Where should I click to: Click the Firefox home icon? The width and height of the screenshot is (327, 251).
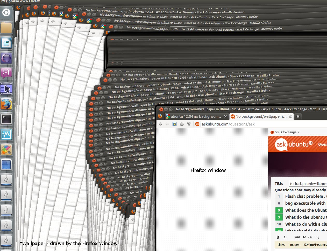182,124
